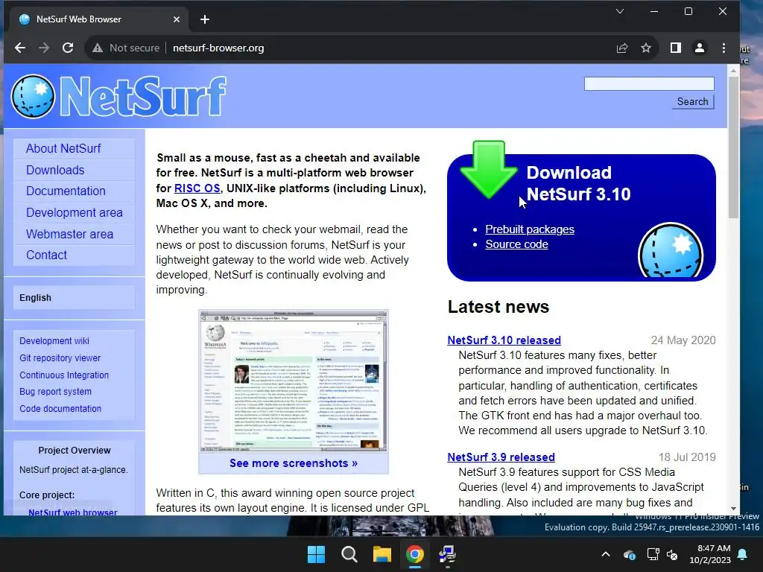Open Downloads in sidebar menu
Image resolution: width=763 pixels, height=572 pixels.
click(55, 170)
